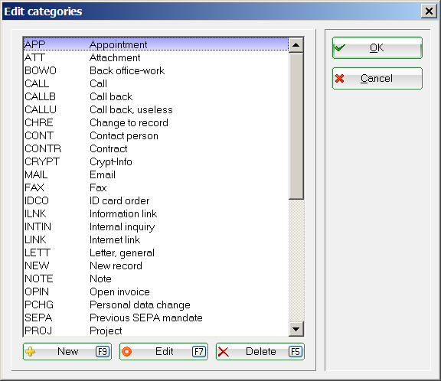Select the MAIL Email row
The width and height of the screenshot is (441, 381).
(156, 174)
